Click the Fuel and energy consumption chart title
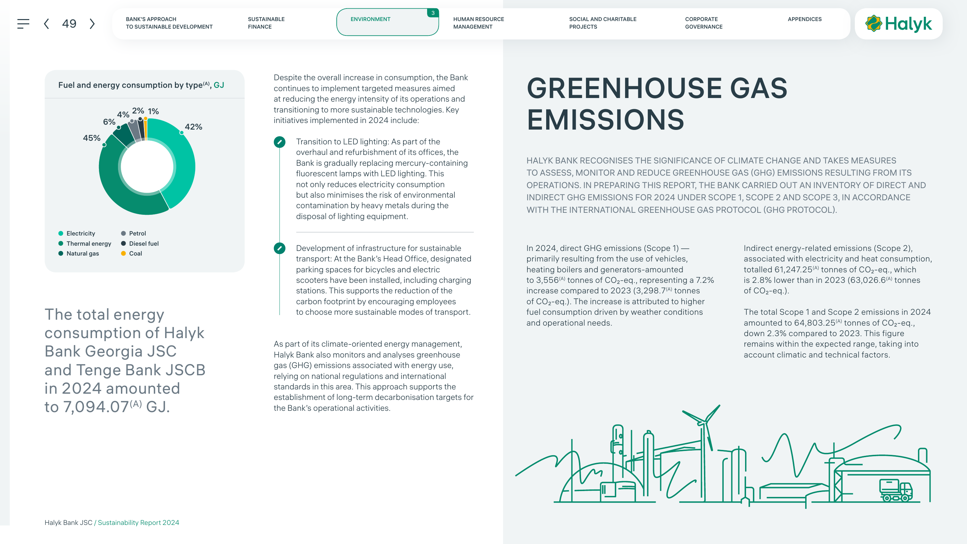Image resolution: width=967 pixels, height=544 pixels. 141,85
